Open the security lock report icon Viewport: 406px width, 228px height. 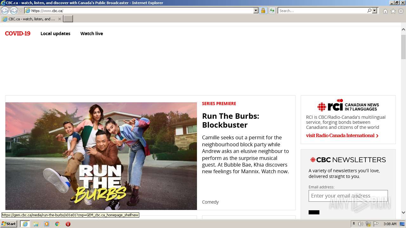(263, 10)
